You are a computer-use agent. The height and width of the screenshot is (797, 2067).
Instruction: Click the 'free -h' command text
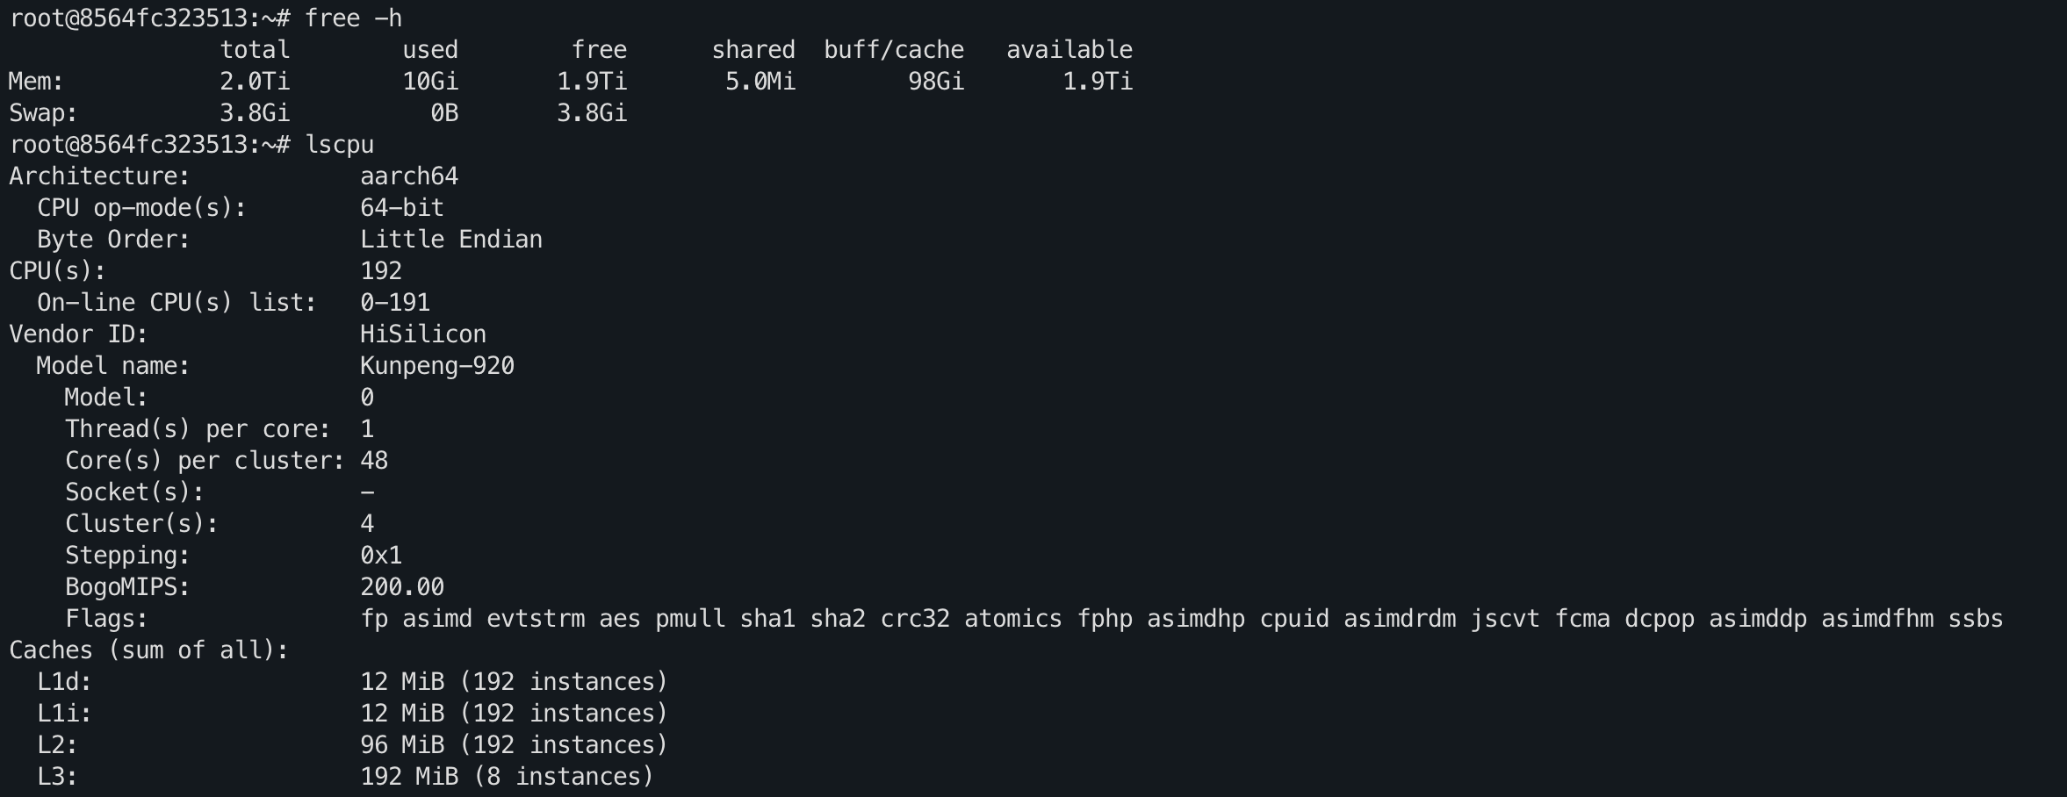point(353,18)
